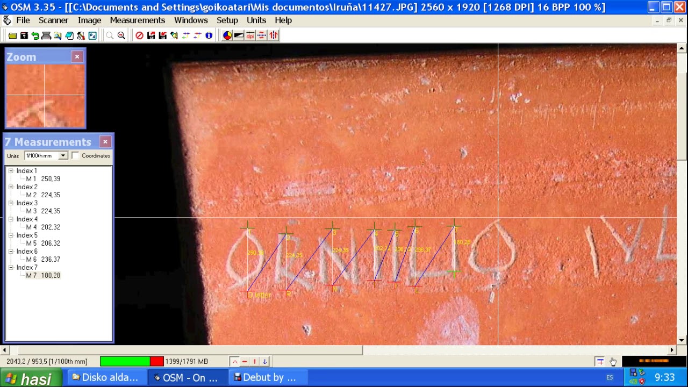Click the cyan stacked pages icon
Image resolution: width=688 pixels, height=387 pixels.
[69, 35]
